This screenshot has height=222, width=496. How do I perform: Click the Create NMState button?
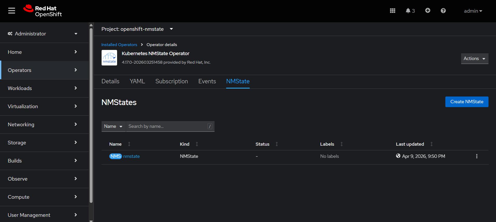coord(467,102)
